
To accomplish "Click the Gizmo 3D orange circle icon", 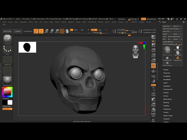I will (x=62, y=31).
